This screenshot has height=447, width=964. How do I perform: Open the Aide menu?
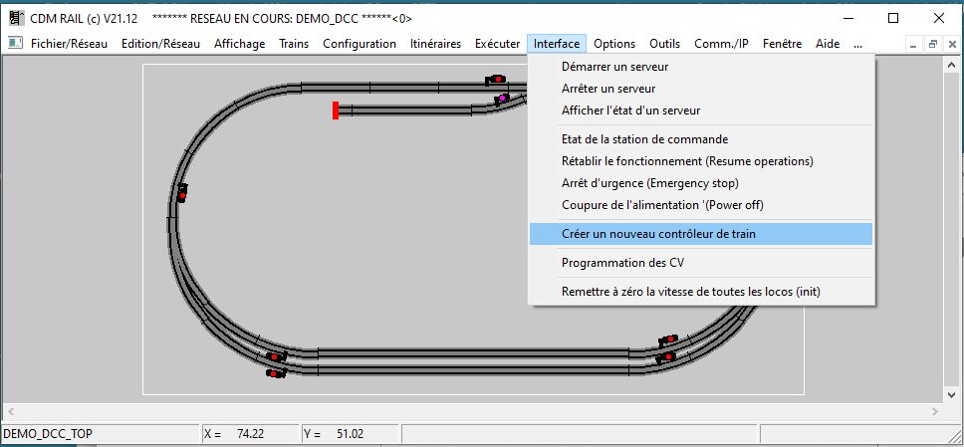click(x=828, y=44)
